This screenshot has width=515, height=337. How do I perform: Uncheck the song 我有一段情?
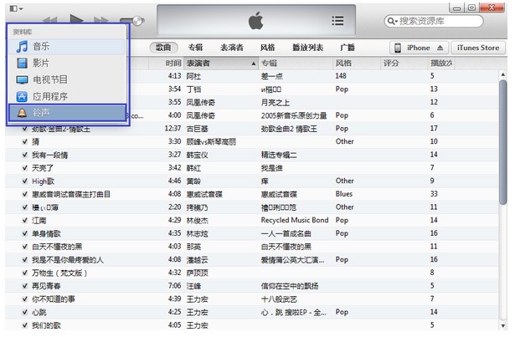point(25,155)
